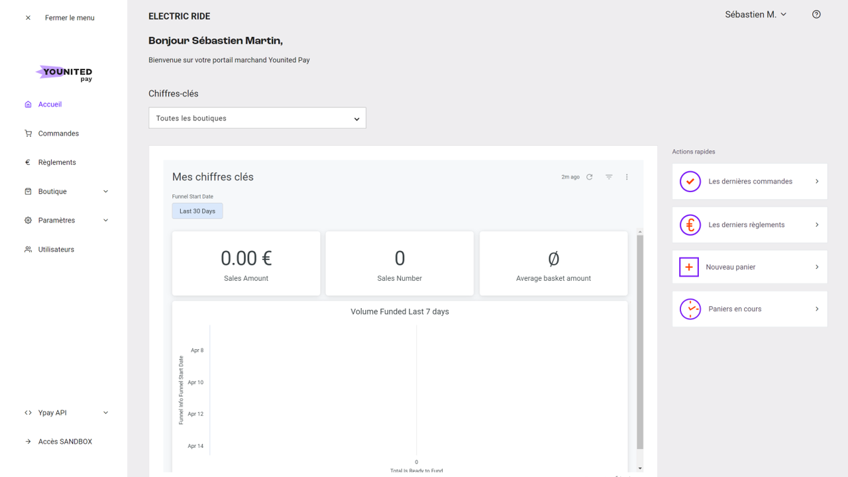Click the Last 30 Days filter chip
This screenshot has width=848, height=477.
coord(197,211)
